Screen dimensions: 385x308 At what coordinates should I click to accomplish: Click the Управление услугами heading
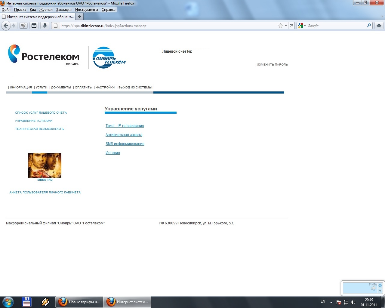131,109
